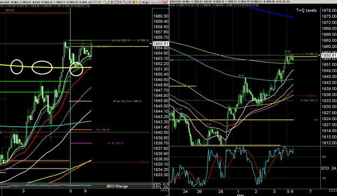Click date label 6 on left chart axis
Screen dimensions: 337x196
pyautogui.click(x=86, y=191)
